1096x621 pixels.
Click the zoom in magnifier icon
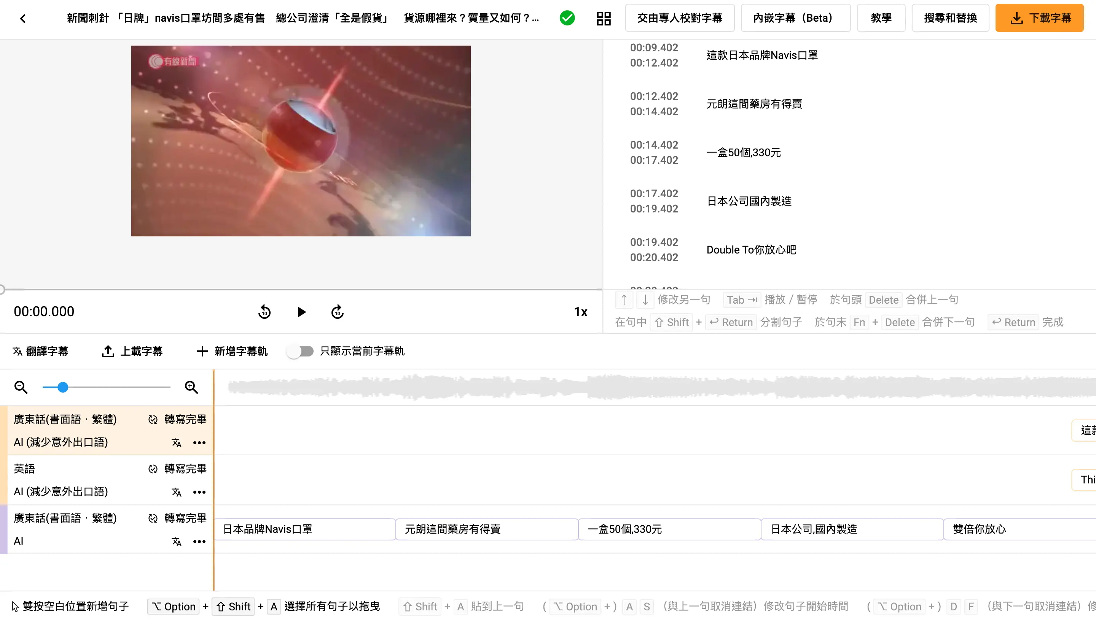tap(191, 387)
